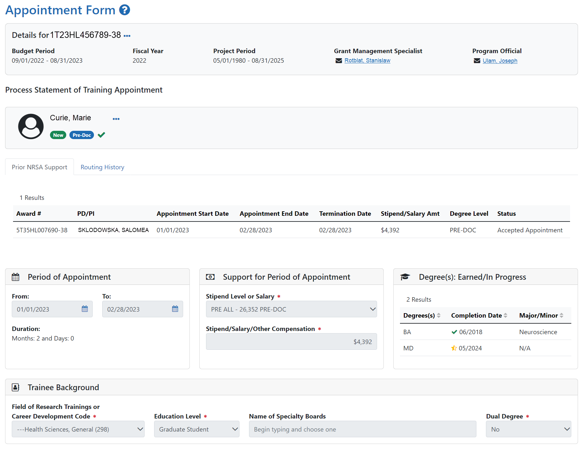The image size is (585, 450).
Task: Open the Stipend Level or Salary dropdown
Action: coord(291,309)
